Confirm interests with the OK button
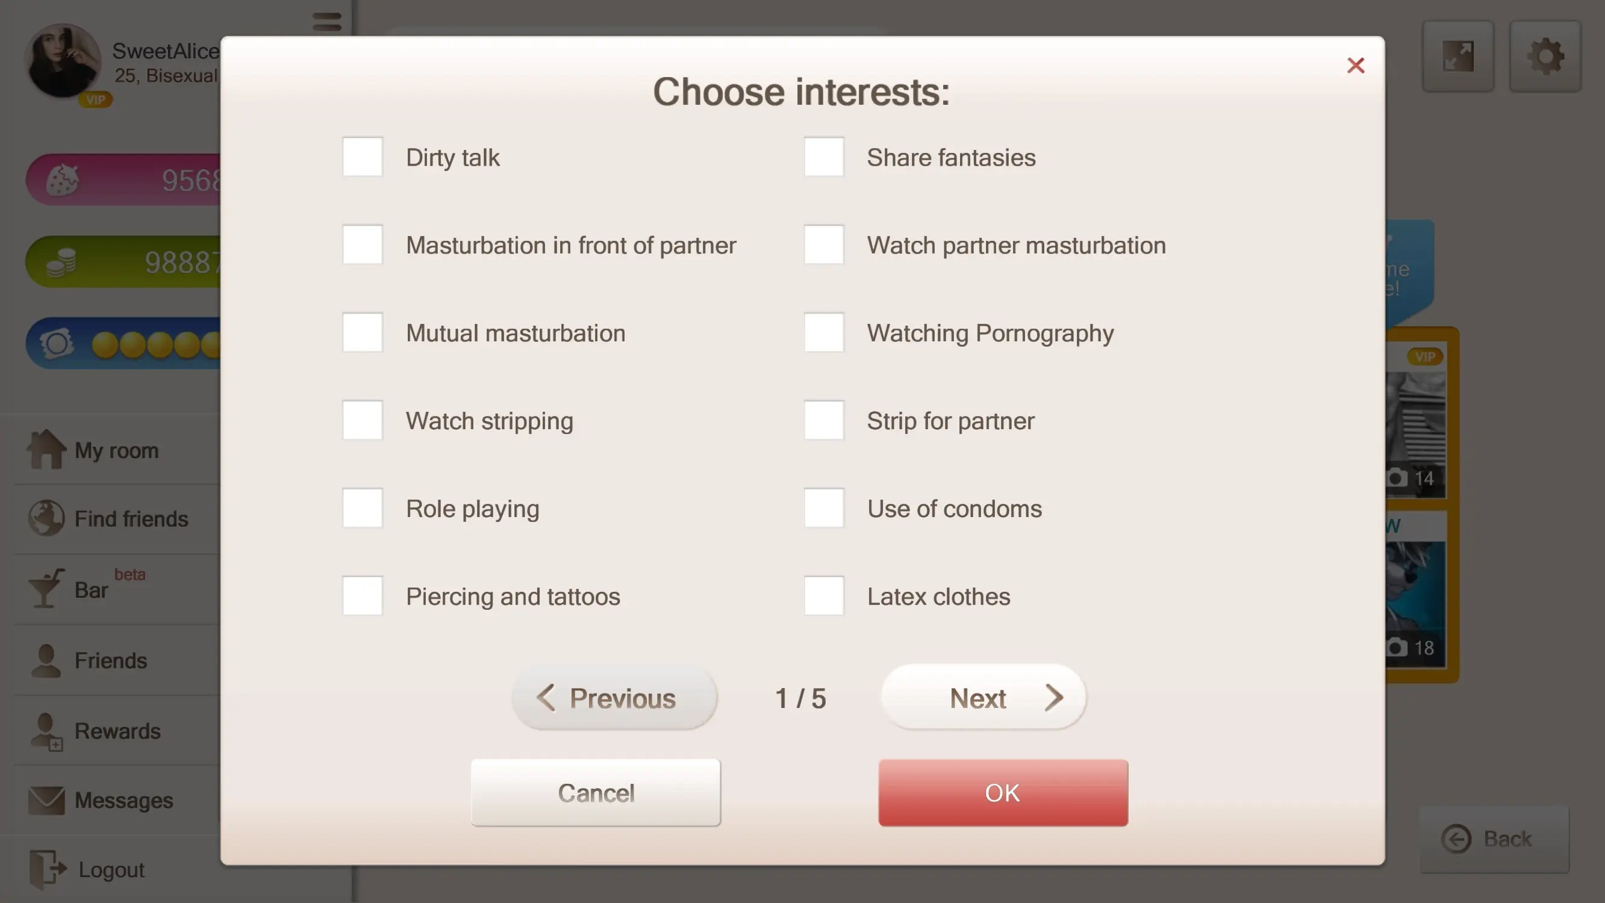Screen dimensions: 1605x903 1003,793
